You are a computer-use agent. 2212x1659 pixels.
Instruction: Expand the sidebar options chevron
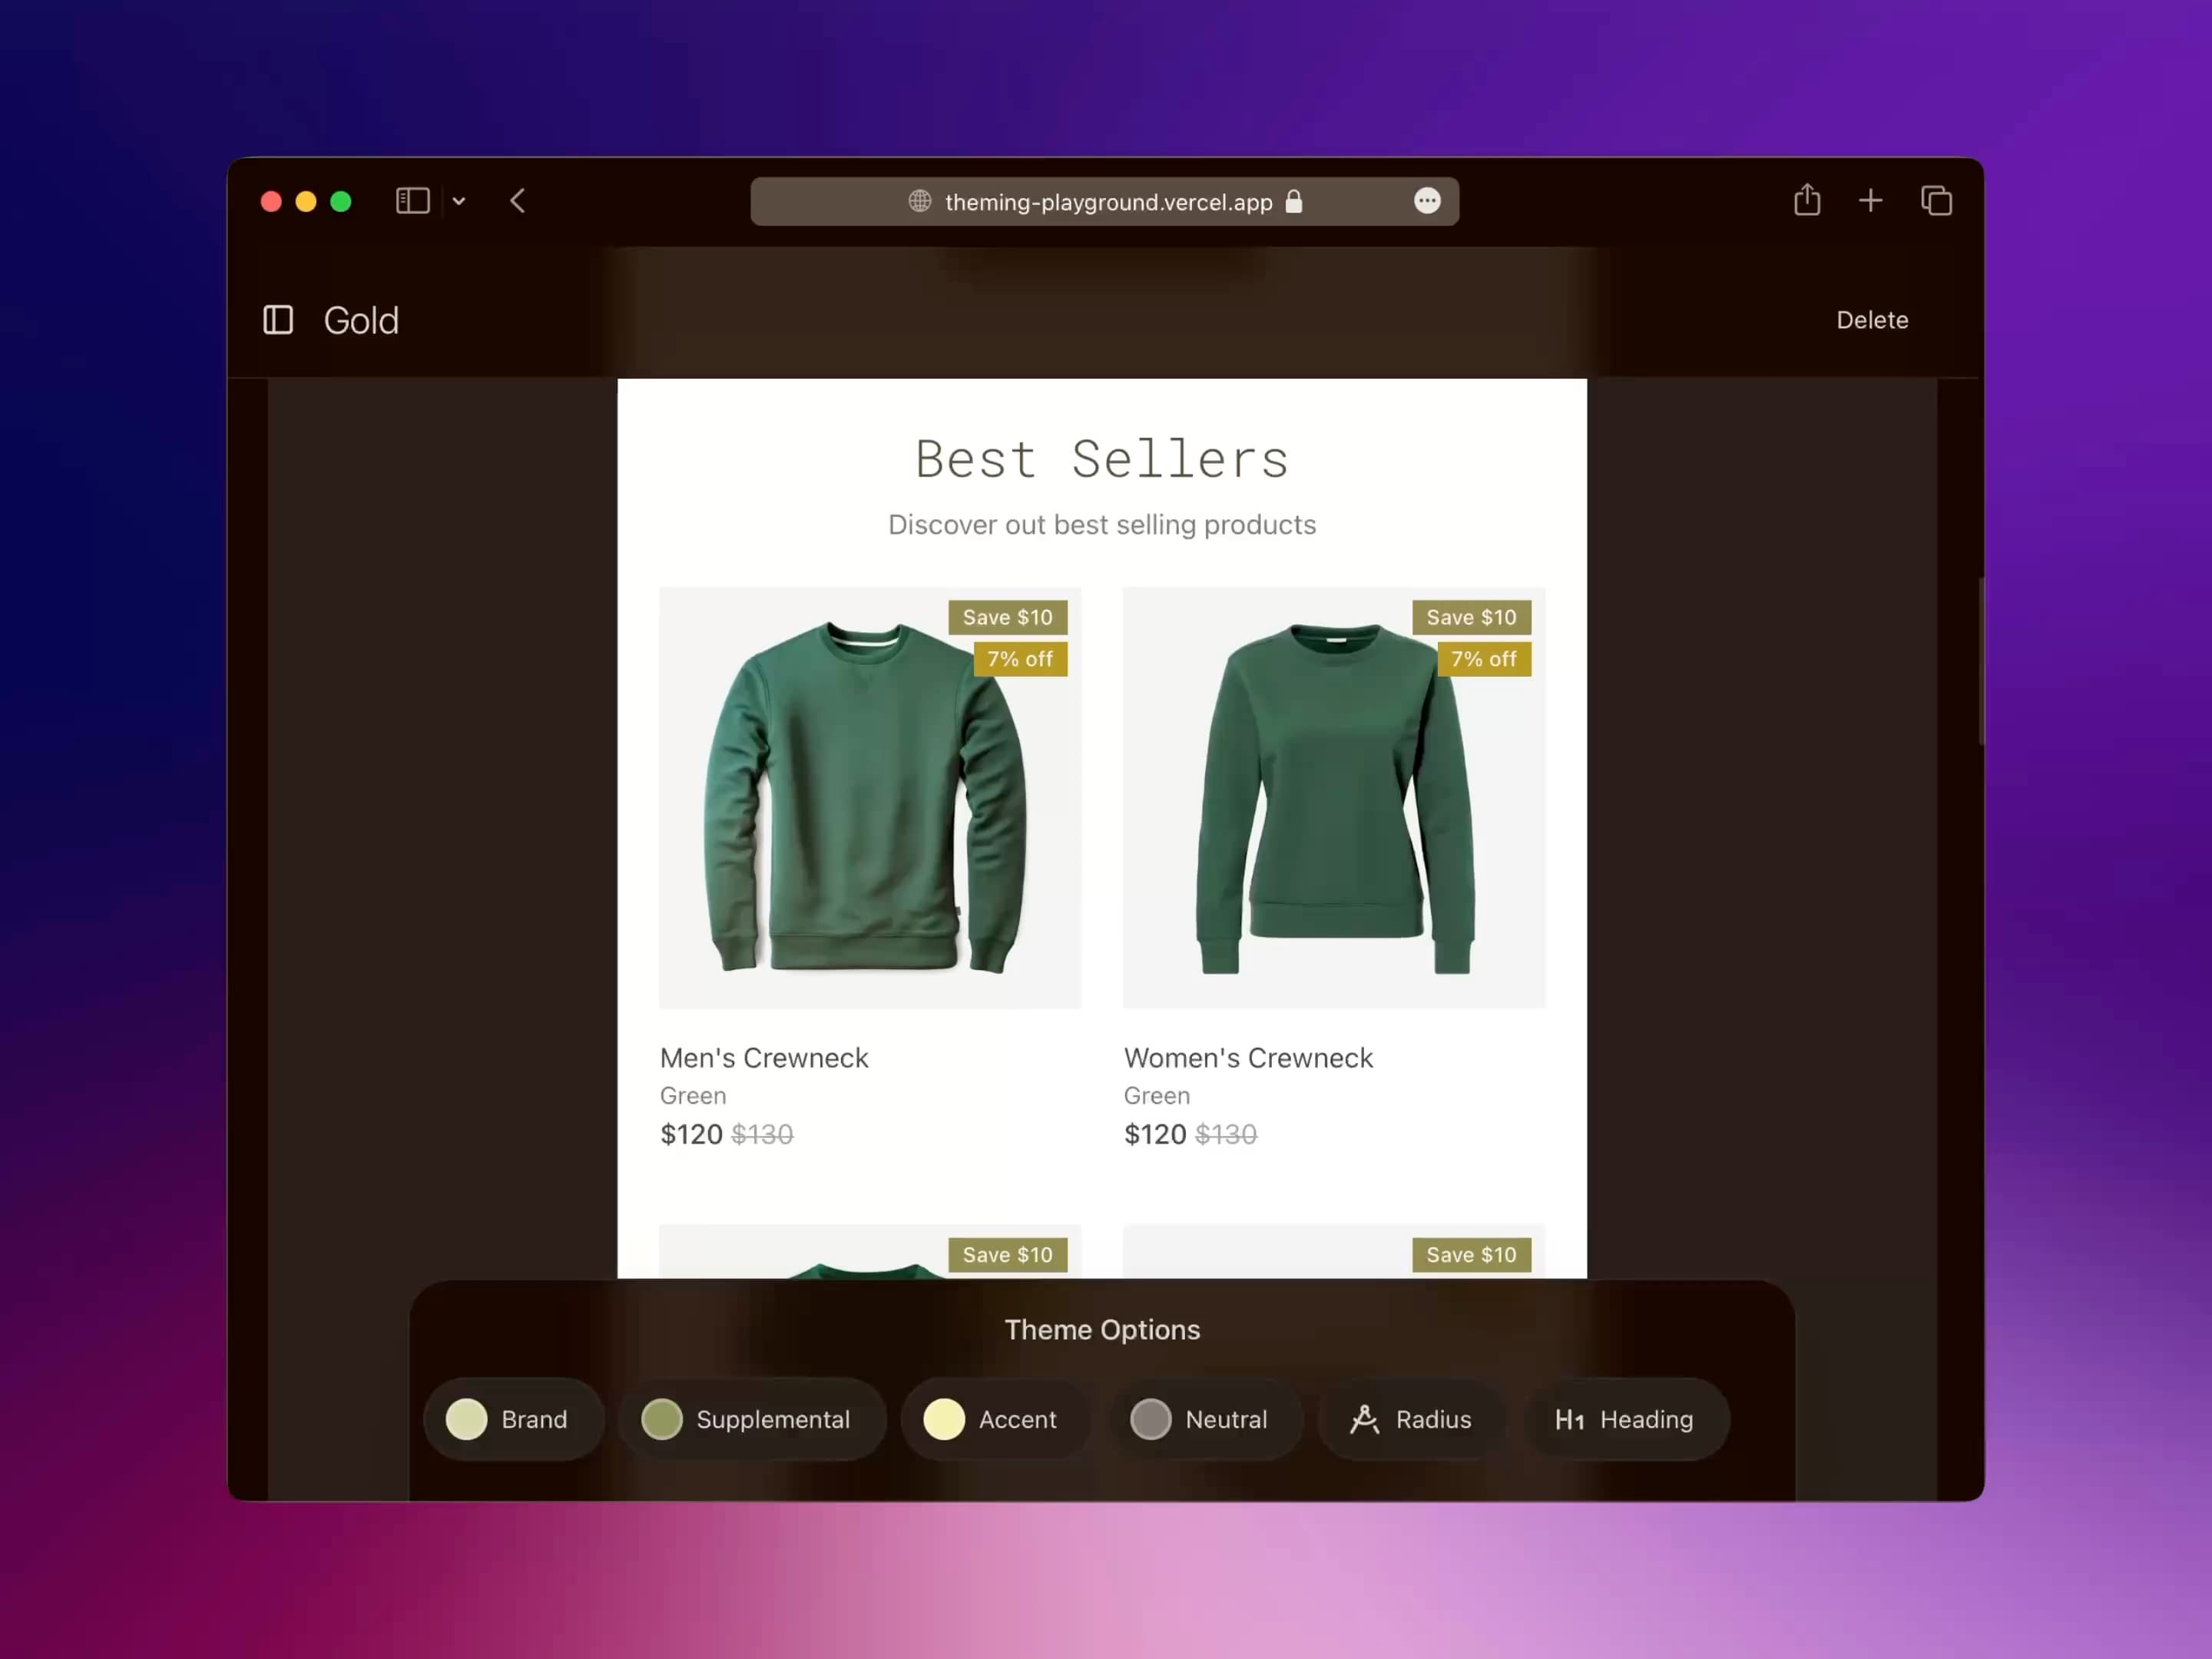(x=459, y=201)
